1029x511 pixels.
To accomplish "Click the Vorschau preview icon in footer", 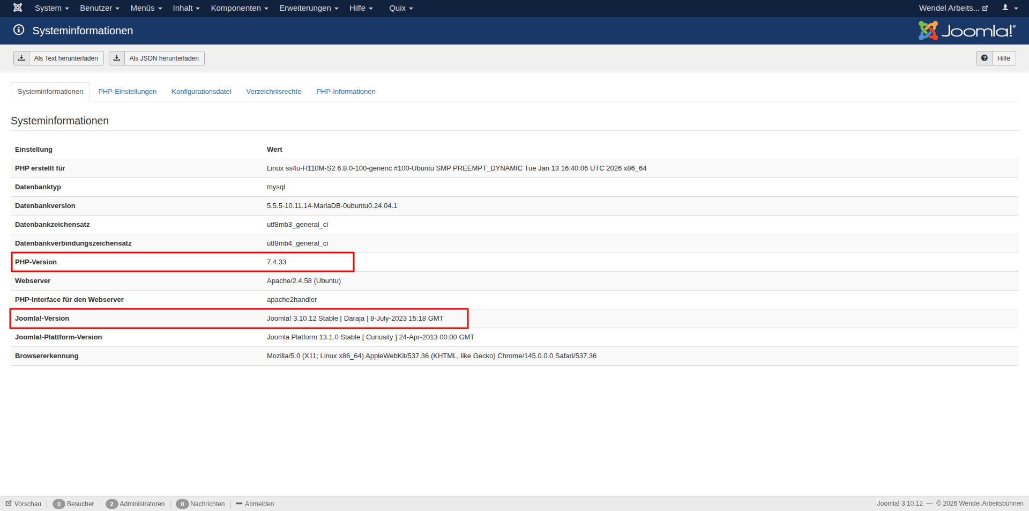I will coord(9,503).
